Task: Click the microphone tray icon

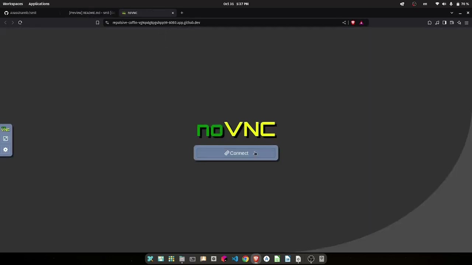Action: 451,4
